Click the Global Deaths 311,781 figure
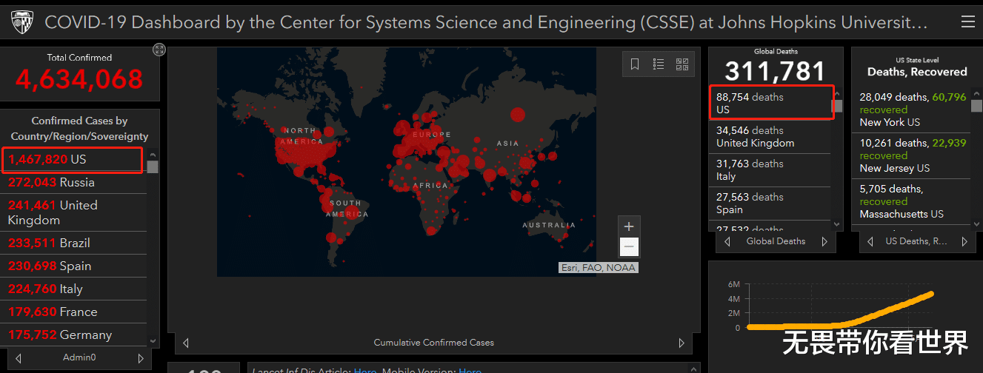Viewport: 983px width, 373px height. [x=776, y=71]
